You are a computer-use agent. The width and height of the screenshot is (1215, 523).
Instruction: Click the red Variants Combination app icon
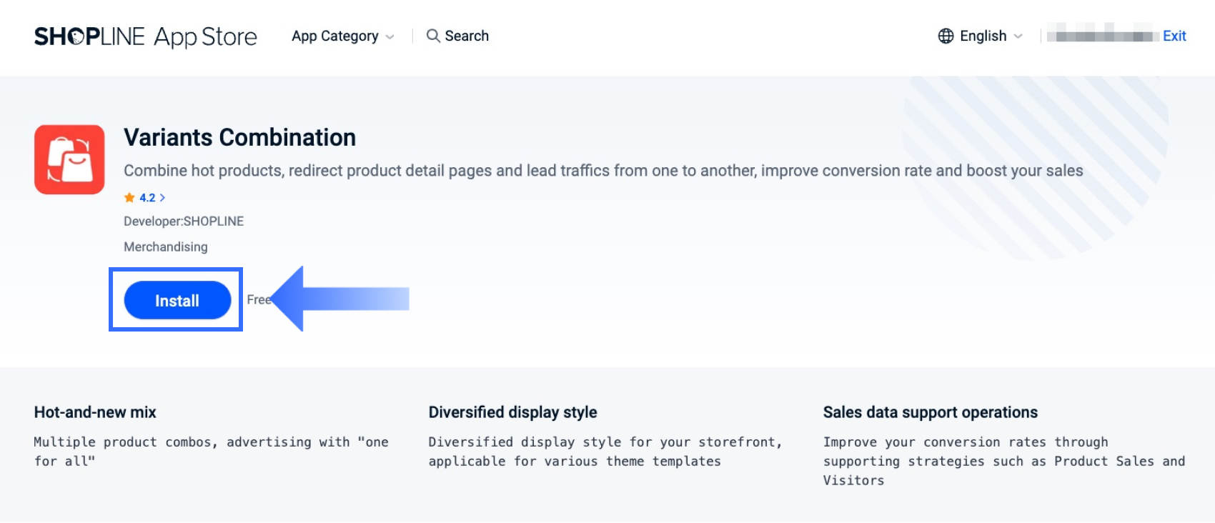tap(69, 159)
